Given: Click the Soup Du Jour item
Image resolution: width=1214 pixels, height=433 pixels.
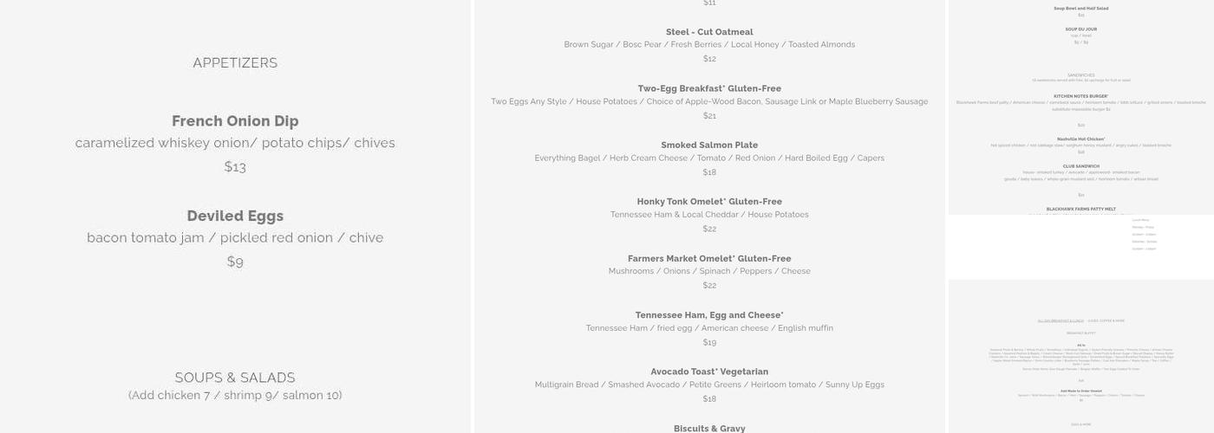Looking at the screenshot, I should click(1080, 29).
